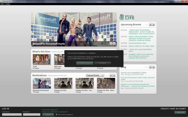
Task: Go to previous banner slide arrow
Action: point(111,43)
